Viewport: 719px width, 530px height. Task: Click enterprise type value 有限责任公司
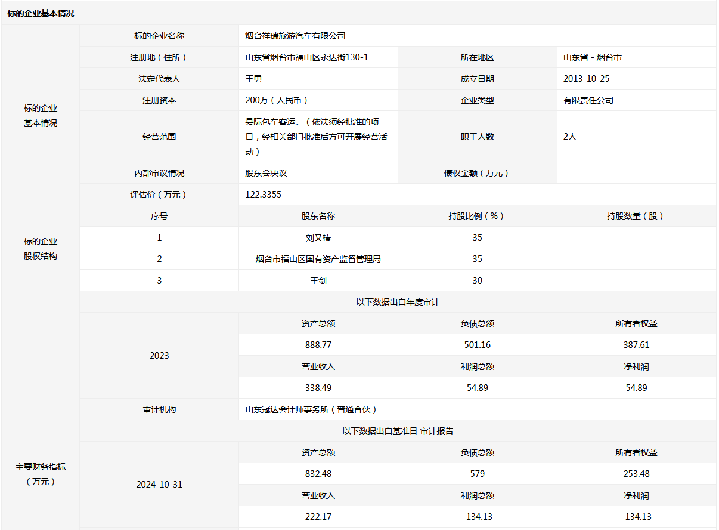[x=588, y=100]
